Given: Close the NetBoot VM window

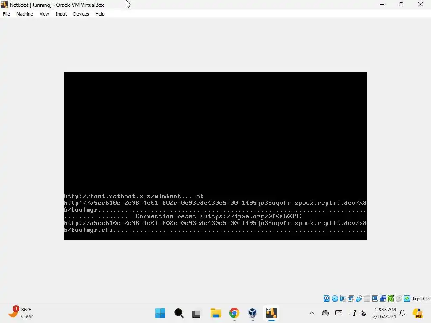Looking at the screenshot, I should pyautogui.click(x=420, y=4).
